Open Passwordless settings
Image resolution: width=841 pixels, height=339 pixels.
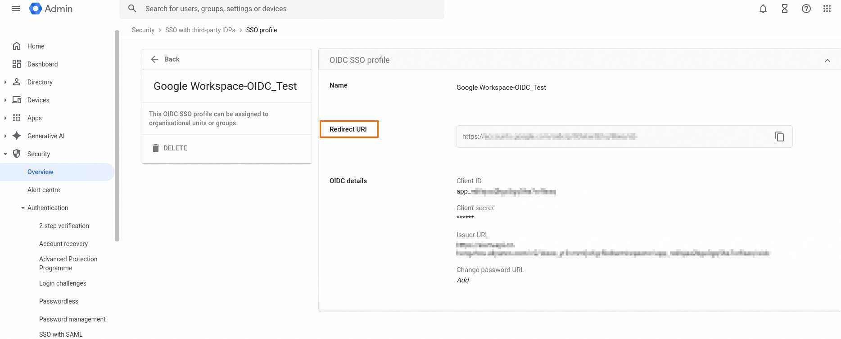tap(59, 301)
